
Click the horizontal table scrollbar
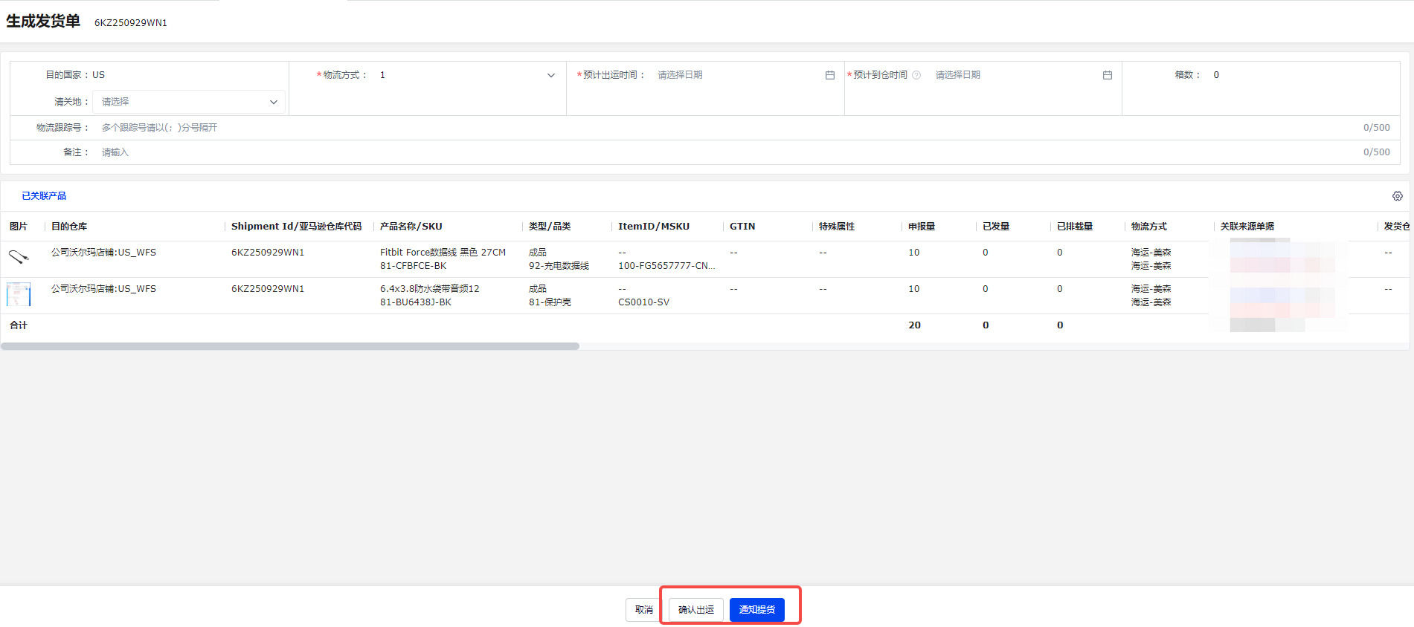coord(290,346)
